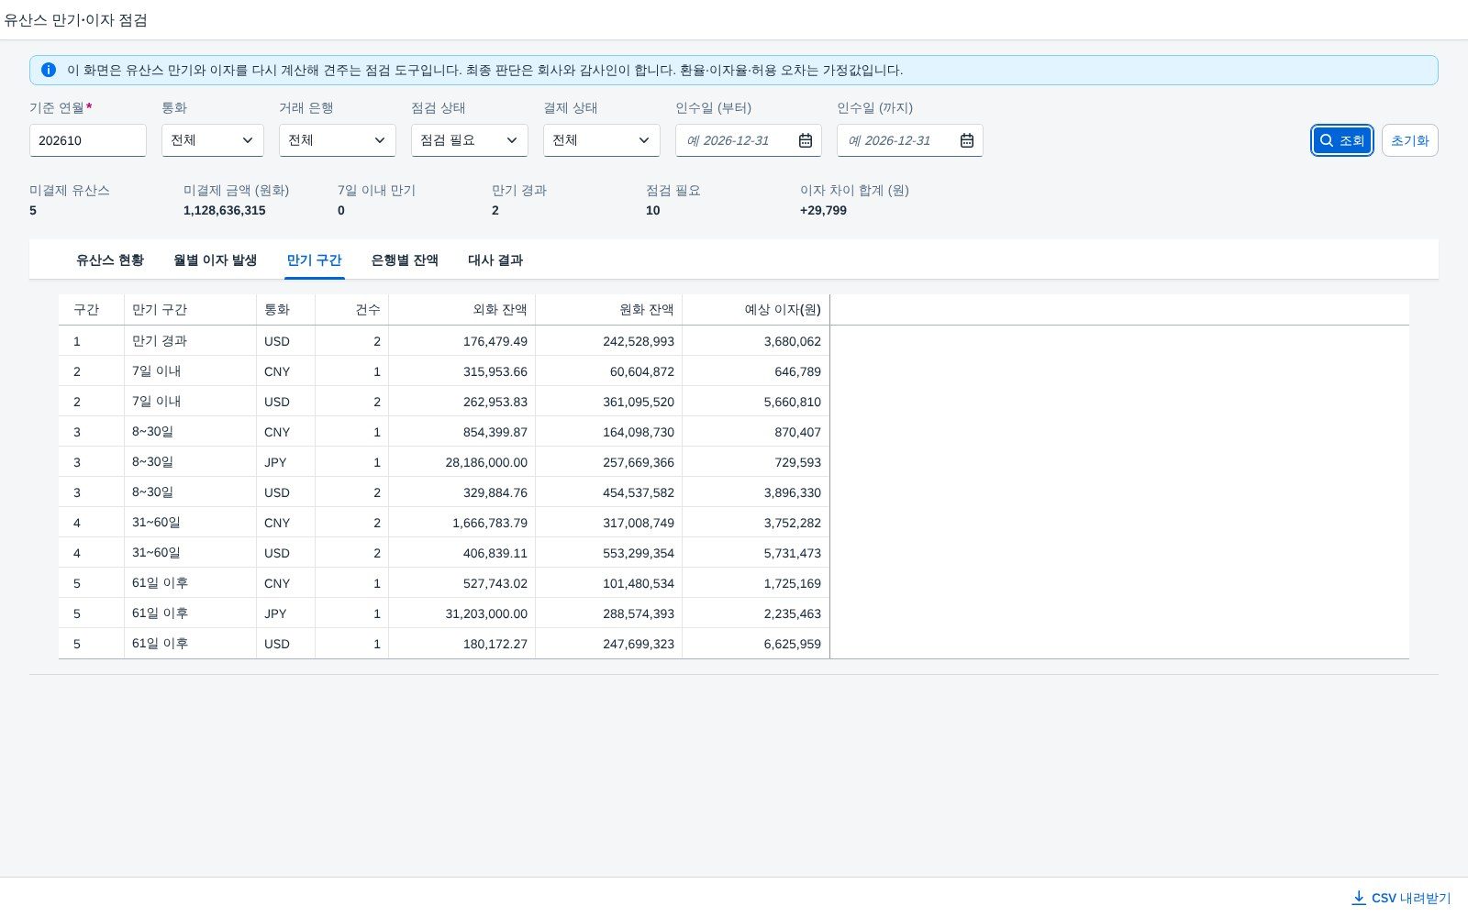Open the 인수일 (부터) calendar picker icon
1468x917 pixels.
point(806,140)
